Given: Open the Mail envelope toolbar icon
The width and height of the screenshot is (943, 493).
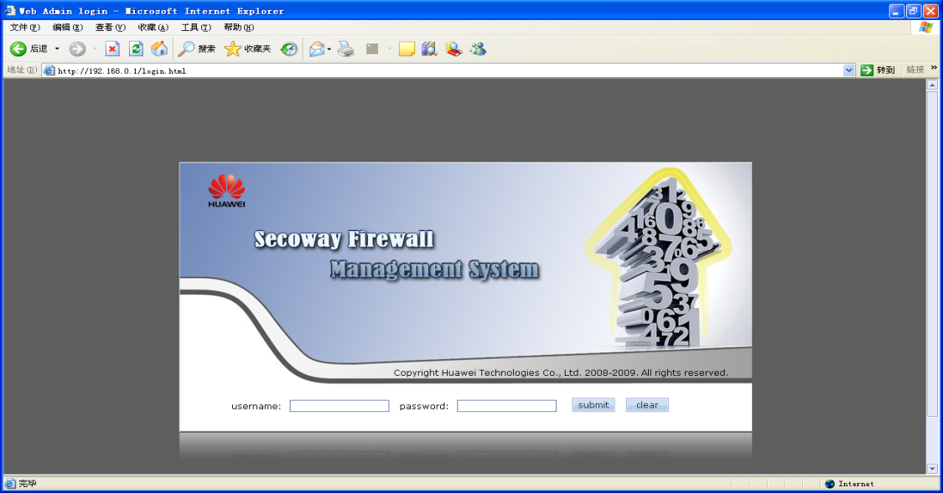Looking at the screenshot, I should tap(316, 49).
